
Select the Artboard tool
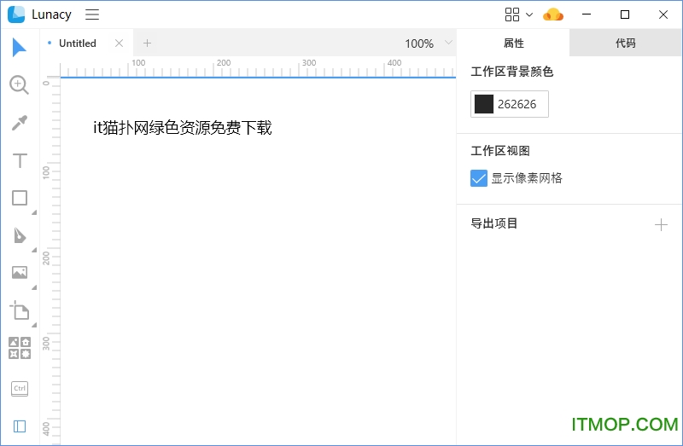pyautogui.click(x=20, y=310)
